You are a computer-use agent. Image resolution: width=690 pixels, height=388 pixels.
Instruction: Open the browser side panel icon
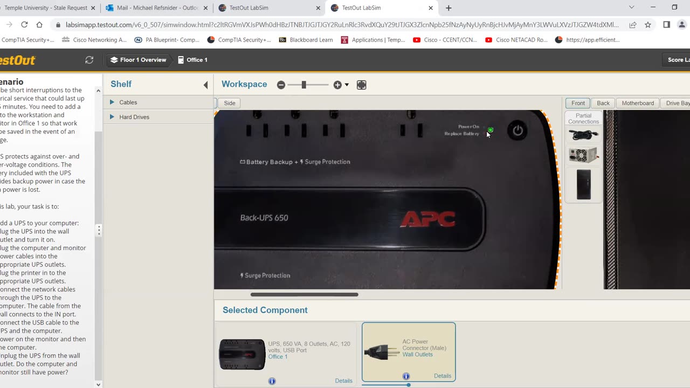click(x=667, y=25)
